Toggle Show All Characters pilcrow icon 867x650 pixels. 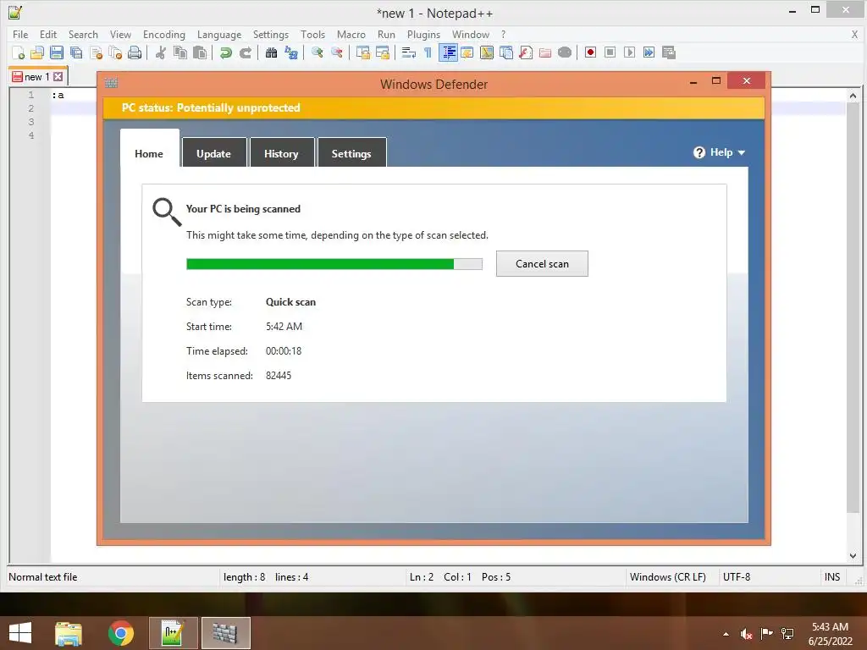428,52
